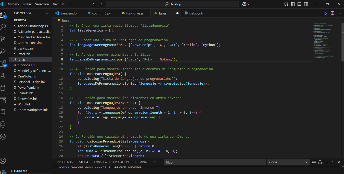Viewport: 344px width, 174px height.
Task: Select the SmowlCM.lnk file
Action: (x=31, y=99)
